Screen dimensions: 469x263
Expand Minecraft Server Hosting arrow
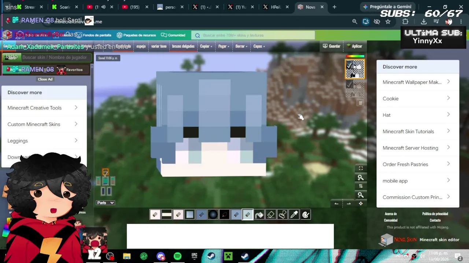pos(448,148)
